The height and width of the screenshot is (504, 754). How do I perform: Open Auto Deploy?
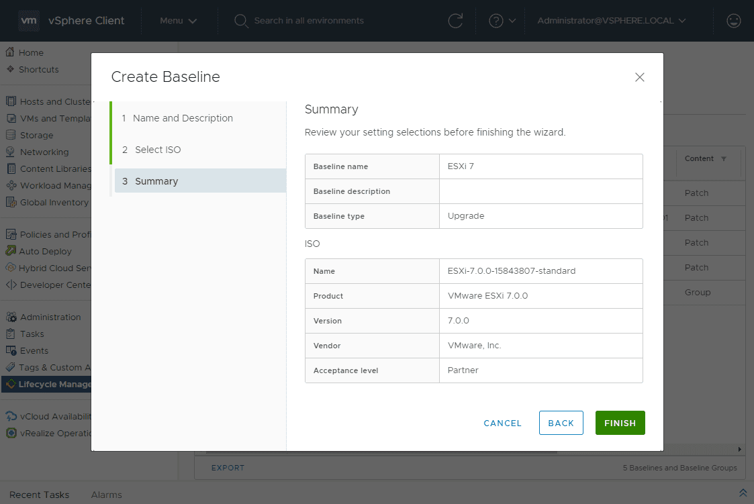(40, 251)
